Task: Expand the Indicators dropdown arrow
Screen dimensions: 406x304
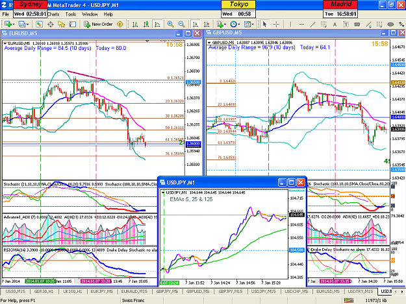Action: pyautogui.click(x=225, y=25)
